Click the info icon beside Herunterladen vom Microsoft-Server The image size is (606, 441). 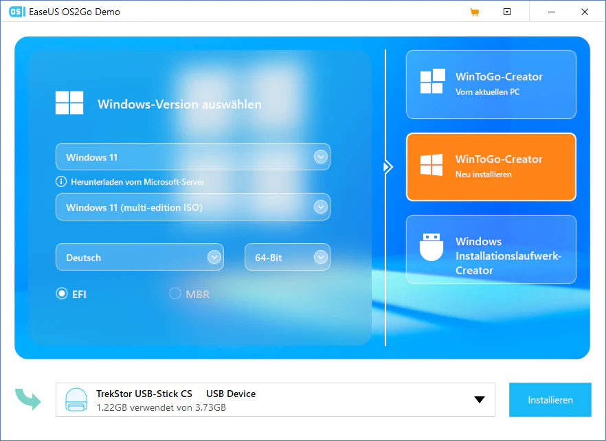coord(61,181)
